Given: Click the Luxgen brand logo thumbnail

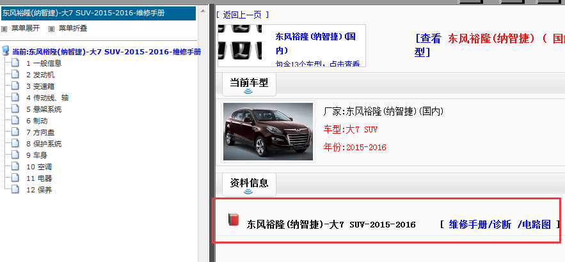Looking at the screenshot, I should tap(240, 42).
